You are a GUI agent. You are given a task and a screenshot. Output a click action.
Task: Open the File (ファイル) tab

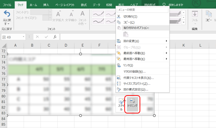coord(7,5)
